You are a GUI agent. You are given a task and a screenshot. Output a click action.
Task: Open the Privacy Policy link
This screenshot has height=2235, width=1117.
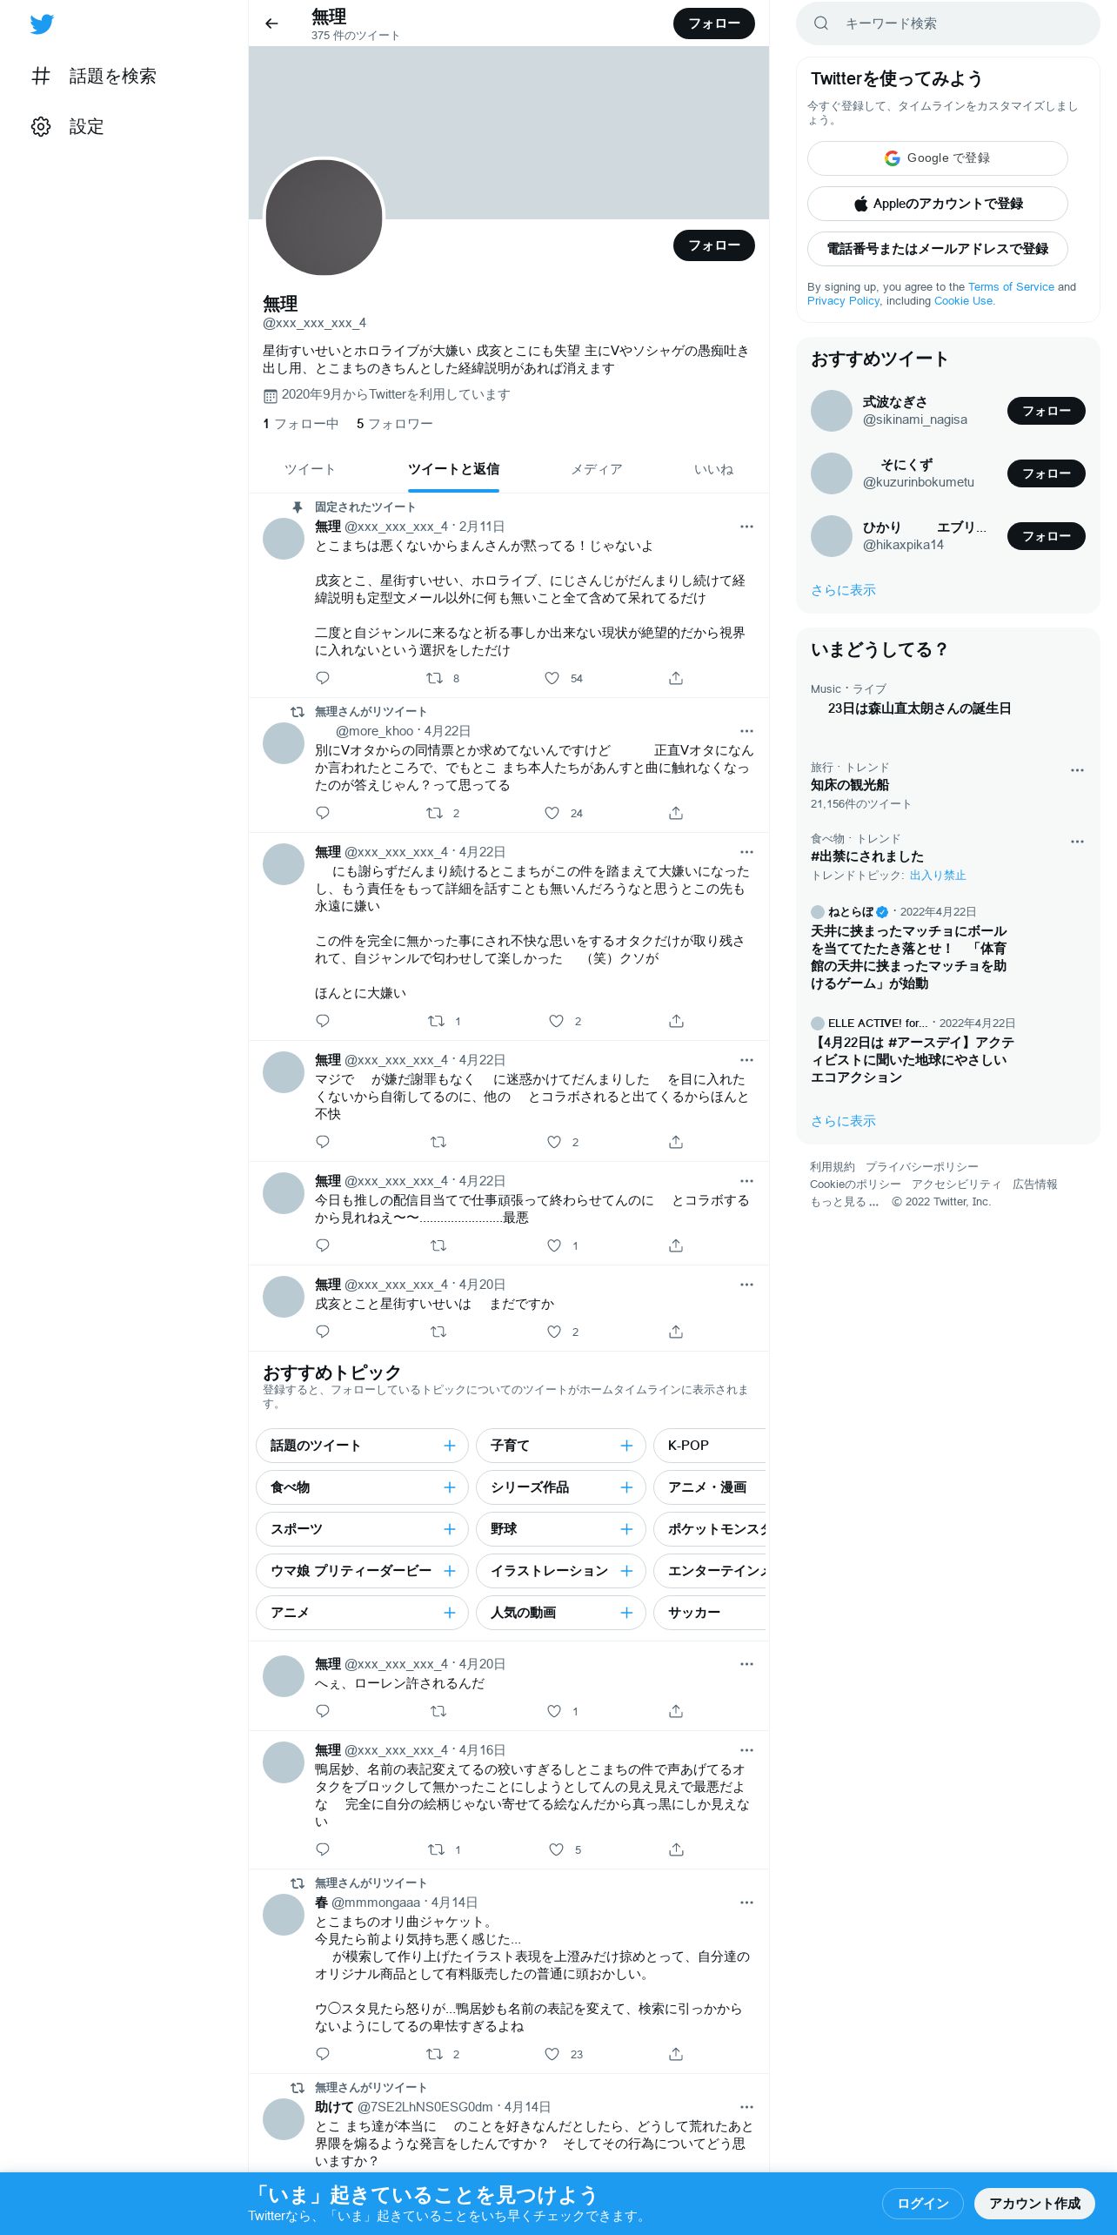(x=843, y=301)
